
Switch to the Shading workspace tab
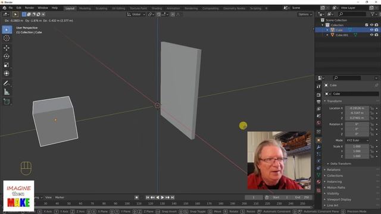point(157,8)
